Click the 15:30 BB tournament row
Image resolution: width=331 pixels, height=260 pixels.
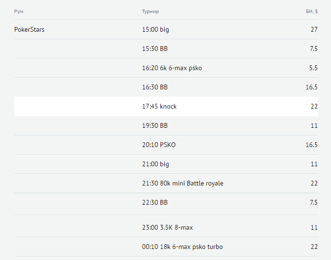click(x=155, y=49)
